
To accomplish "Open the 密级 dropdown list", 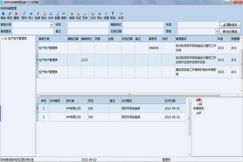I will [217, 31].
